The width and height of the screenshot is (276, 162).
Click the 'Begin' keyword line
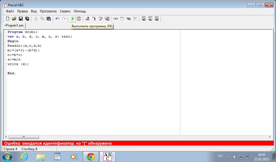tap(13, 41)
